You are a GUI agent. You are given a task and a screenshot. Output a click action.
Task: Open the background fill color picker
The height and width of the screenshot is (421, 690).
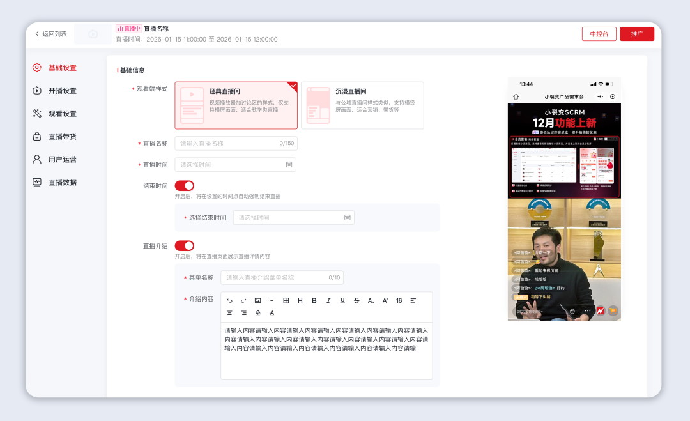tap(258, 313)
